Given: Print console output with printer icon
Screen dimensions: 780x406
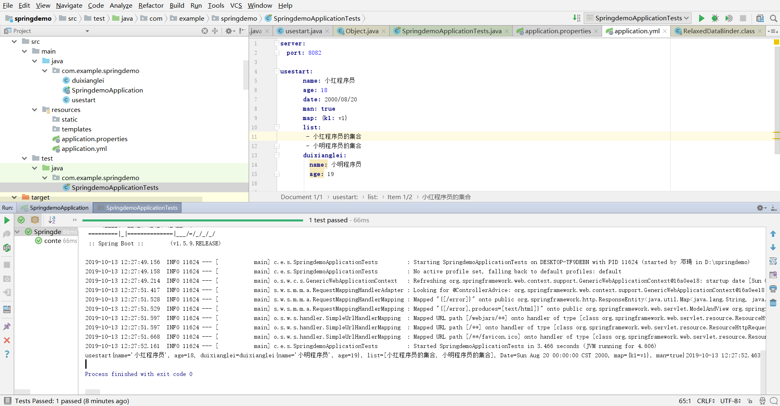Looking at the screenshot, I should [x=773, y=289].
